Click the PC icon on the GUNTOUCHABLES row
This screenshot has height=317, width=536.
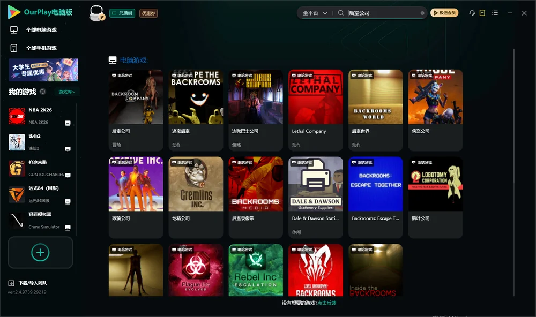pos(68,176)
